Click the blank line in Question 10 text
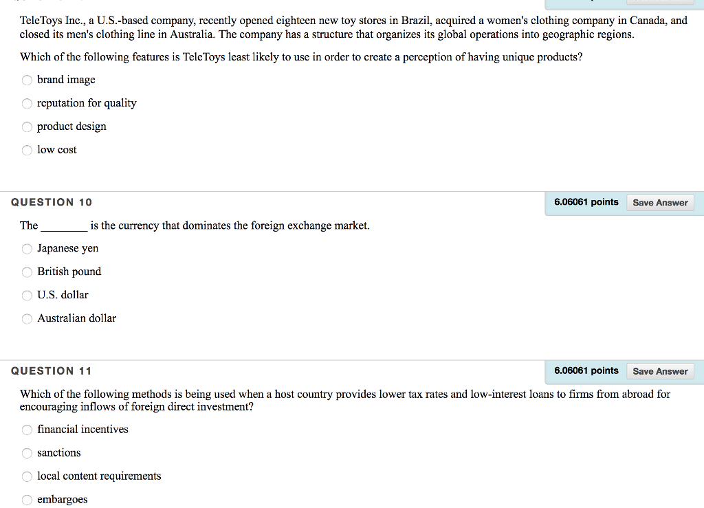The width and height of the screenshot is (704, 508). 64,228
